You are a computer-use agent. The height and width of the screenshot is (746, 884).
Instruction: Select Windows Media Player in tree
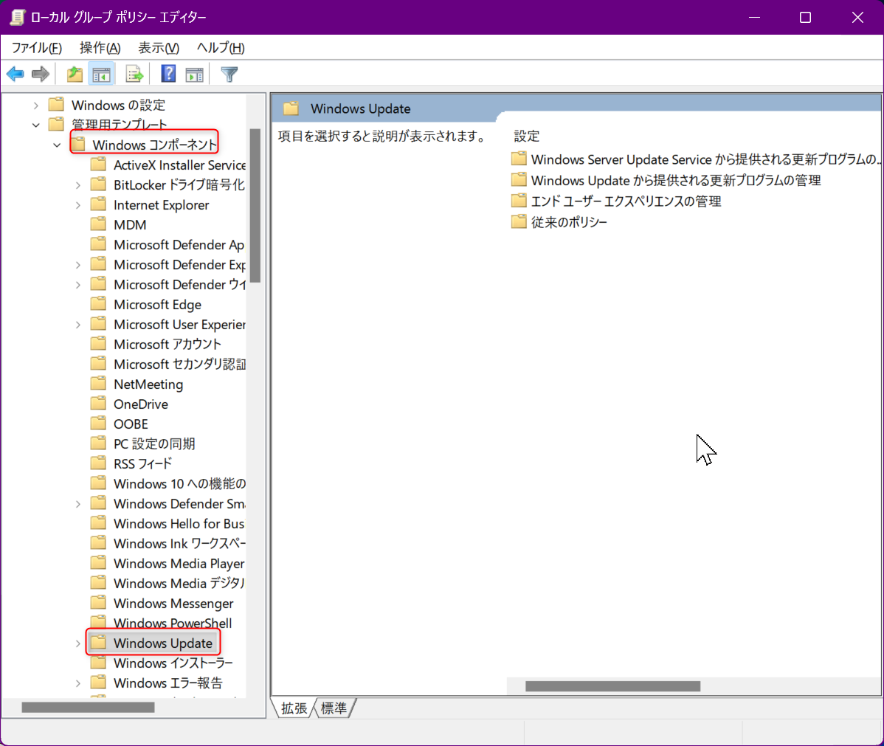click(179, 563)
